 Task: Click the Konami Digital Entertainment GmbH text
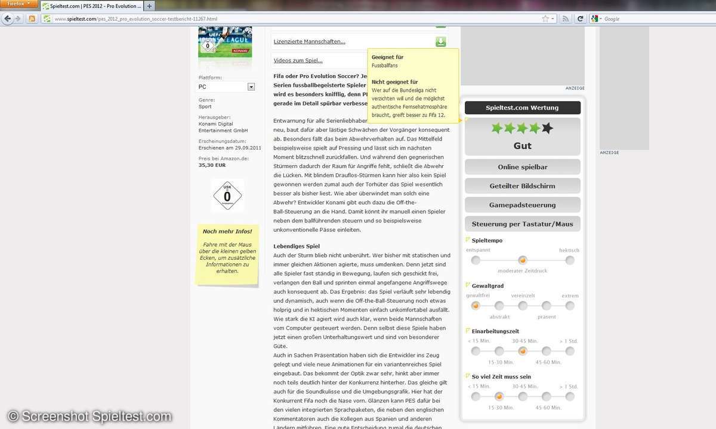[223, 127]
